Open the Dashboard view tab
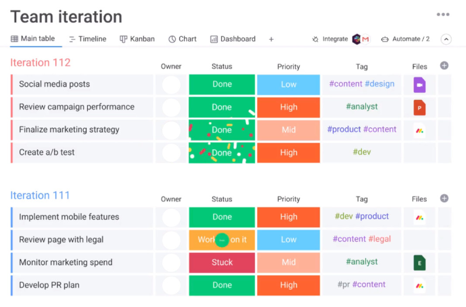Image resolution: width=466 pixels, height=307 pixels. click(233, 39)
